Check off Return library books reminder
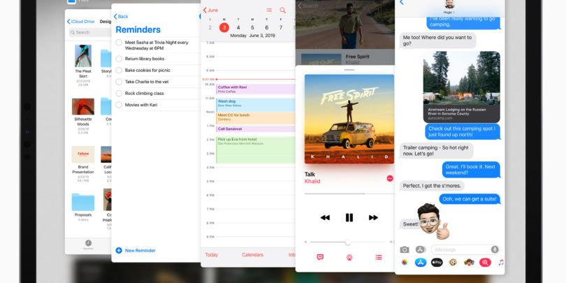 pyautogui.click(x=119, y=59)
